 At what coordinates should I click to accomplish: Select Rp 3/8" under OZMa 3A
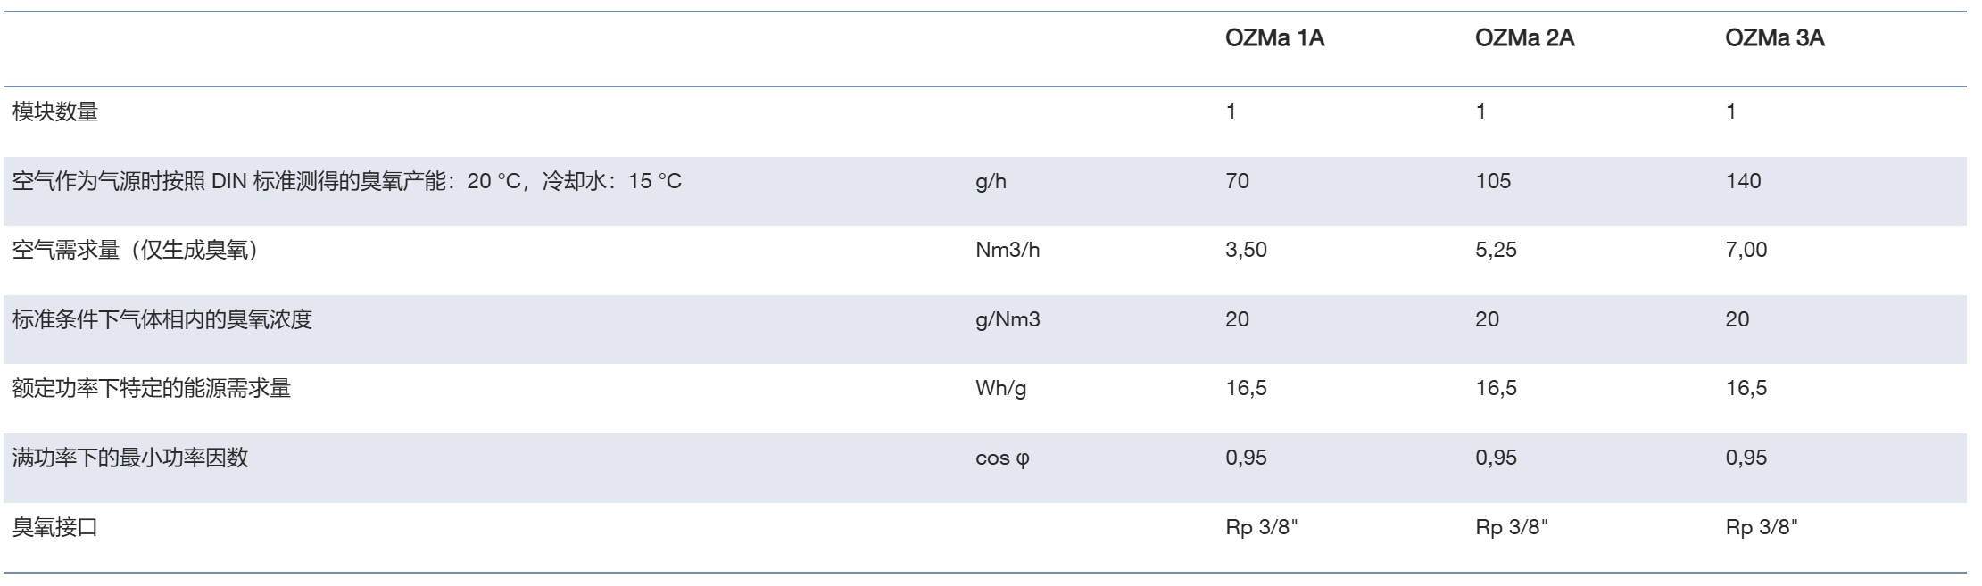click(1762, 527)
